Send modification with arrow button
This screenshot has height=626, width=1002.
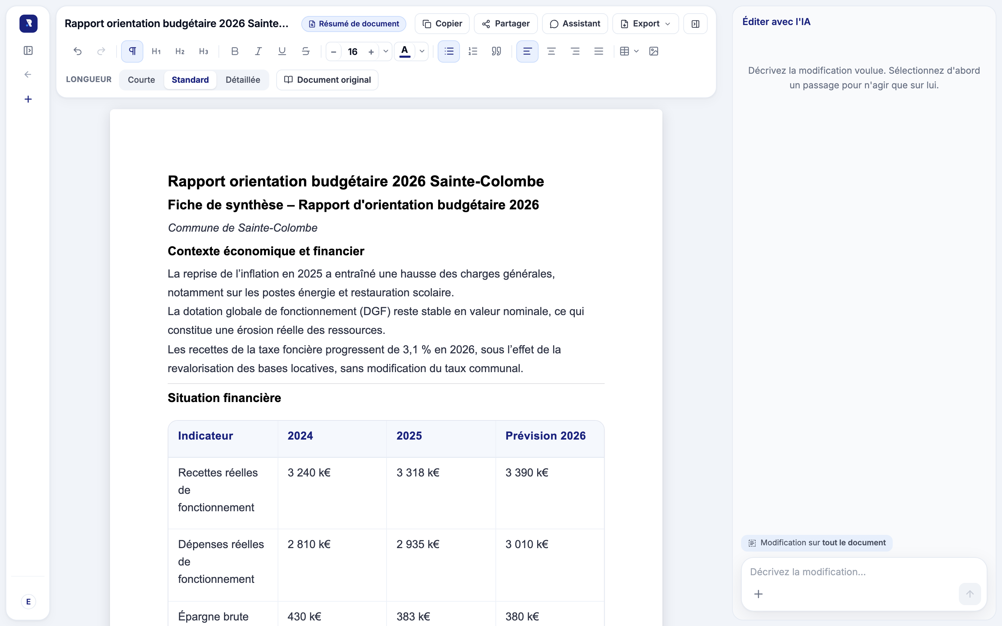969,594
